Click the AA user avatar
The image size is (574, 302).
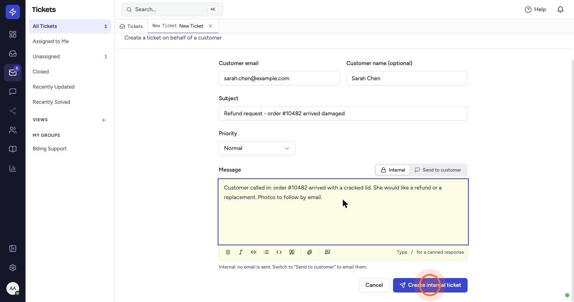click(13, 288)
